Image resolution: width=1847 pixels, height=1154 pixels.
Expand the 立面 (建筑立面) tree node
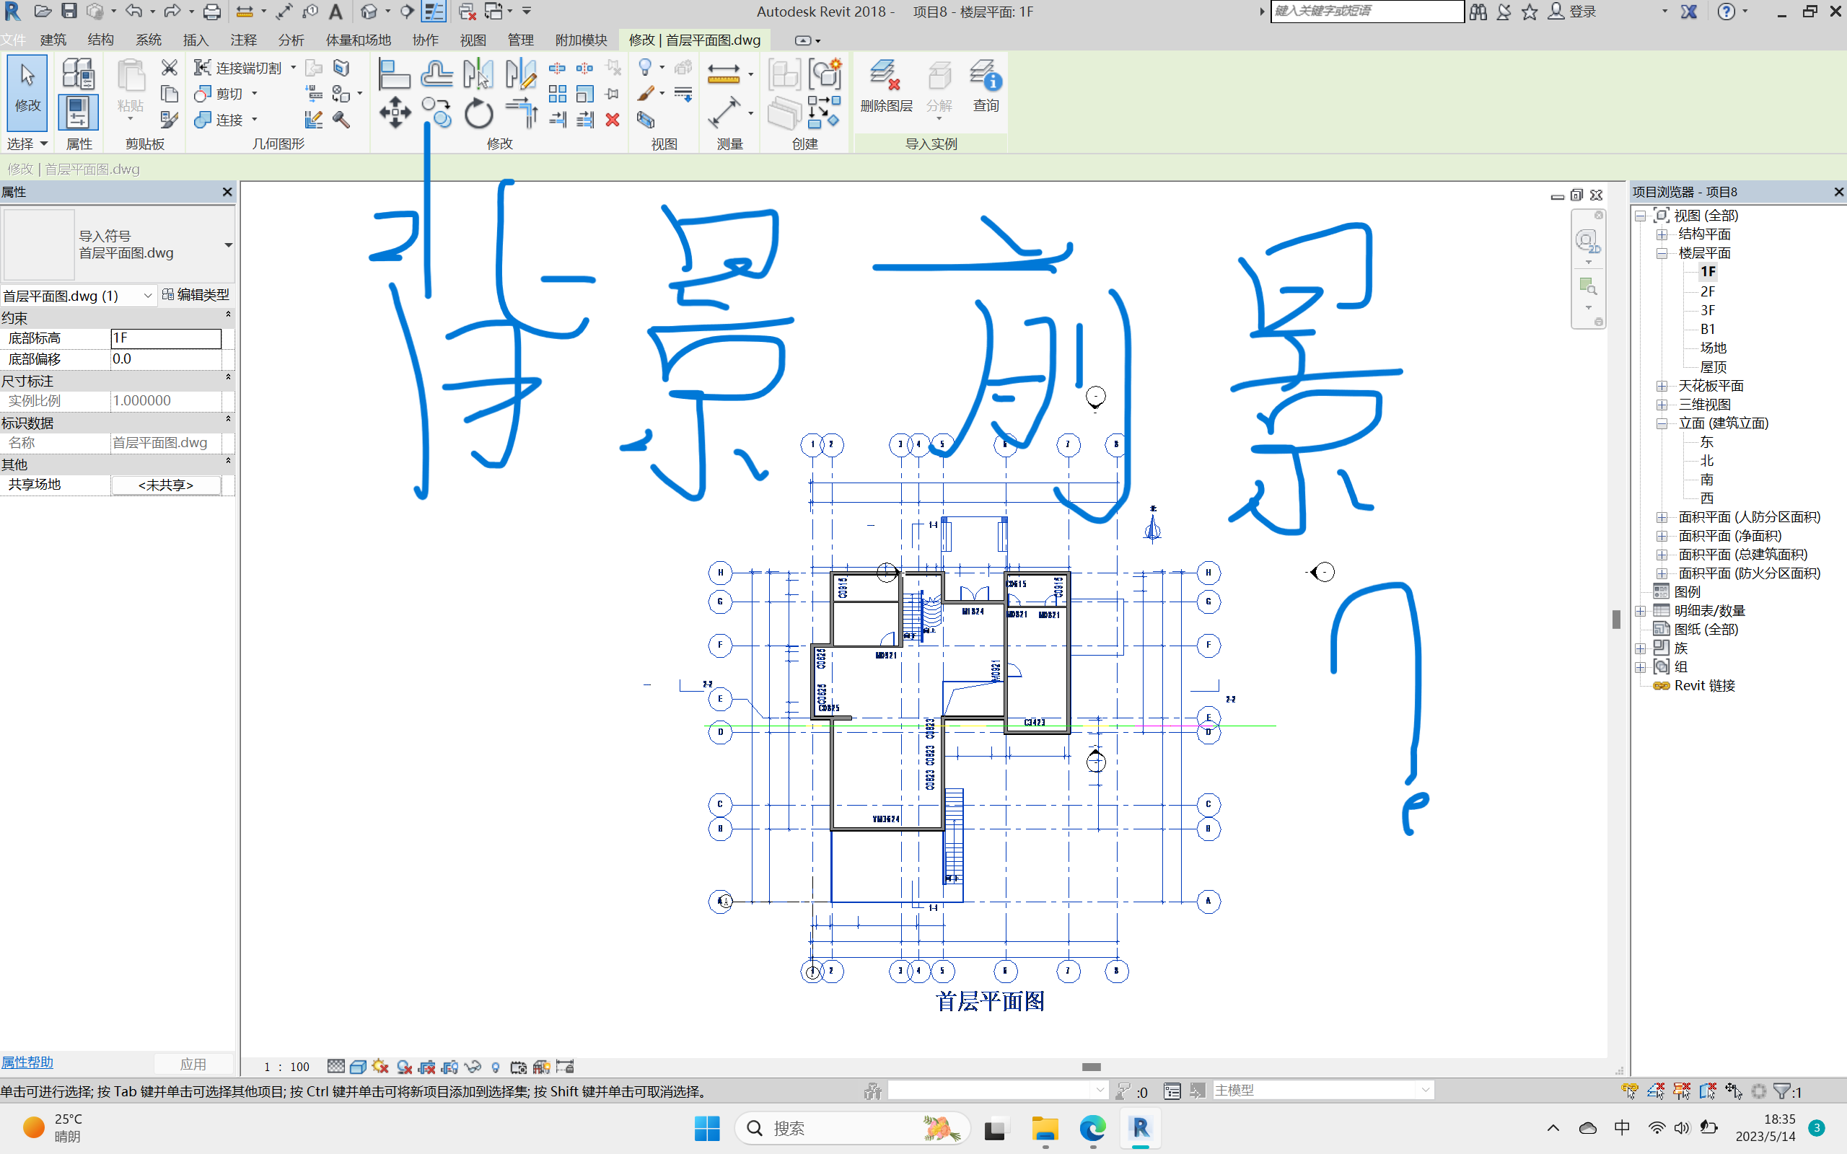pos(1664,423)
